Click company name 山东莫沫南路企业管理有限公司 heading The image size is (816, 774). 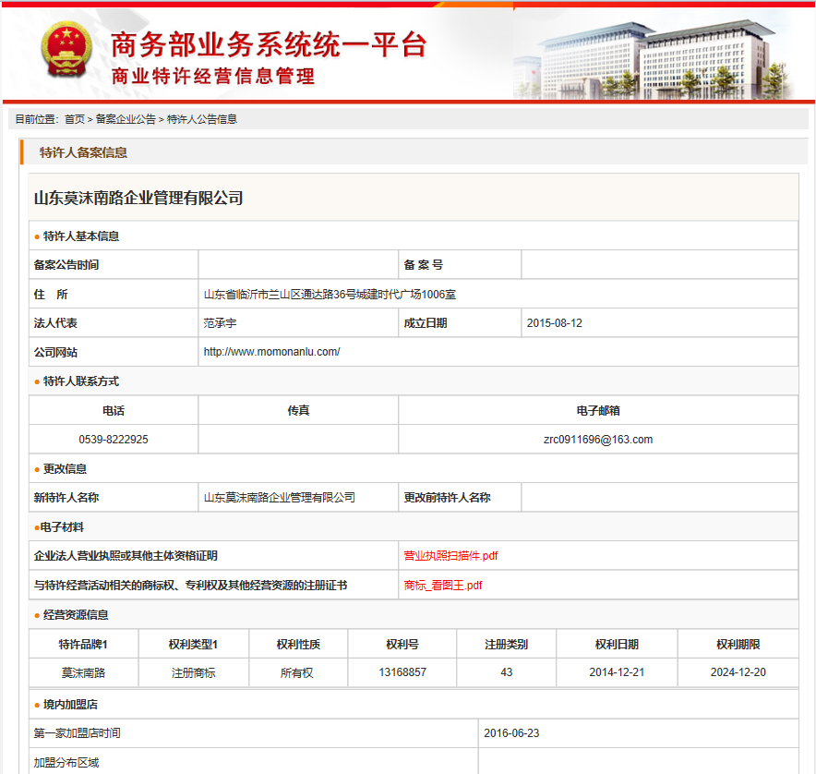138,198
